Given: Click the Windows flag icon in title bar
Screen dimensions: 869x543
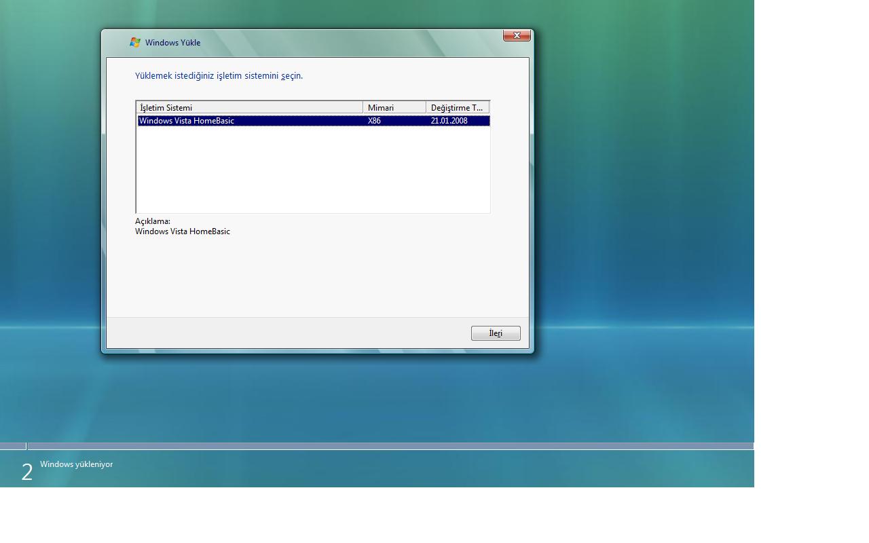Looking at the screenshot, I should [x=135, y=42].
